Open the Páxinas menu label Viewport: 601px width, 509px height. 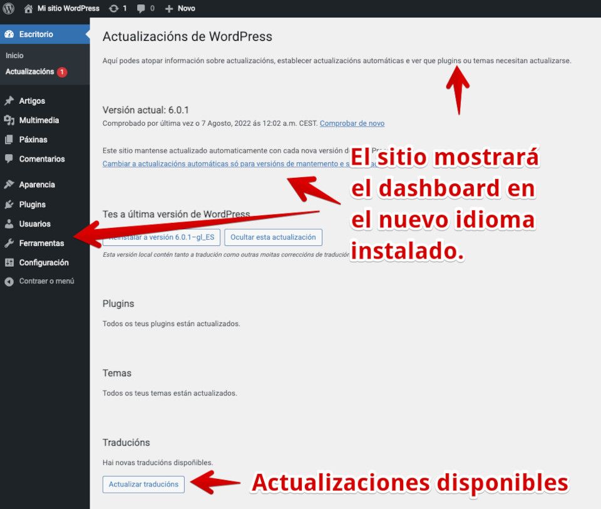pyautogui.click(x=33, y=140)
